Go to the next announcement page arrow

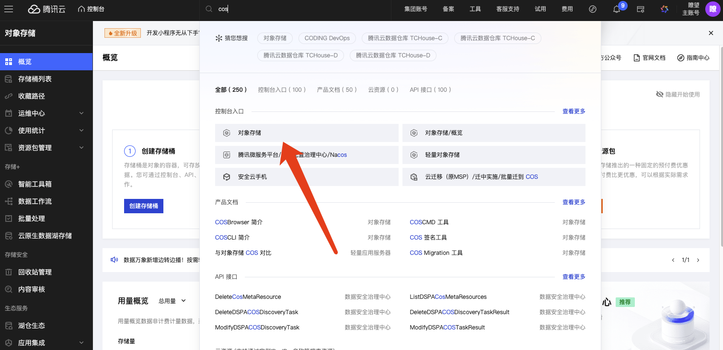click(x=698, y=260)
